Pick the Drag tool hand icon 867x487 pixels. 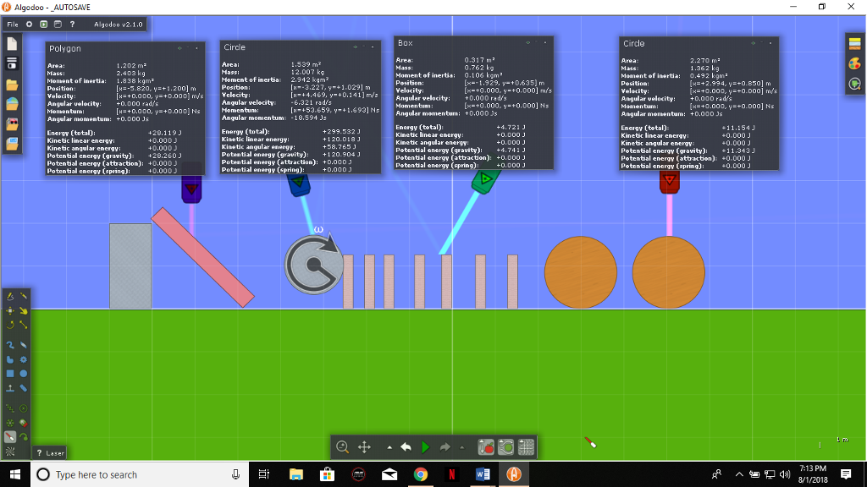24,311
